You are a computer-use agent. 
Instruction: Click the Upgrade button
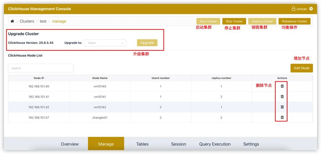coord(147,43)
